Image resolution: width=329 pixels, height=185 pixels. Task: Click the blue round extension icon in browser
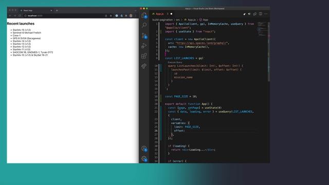tap(117, 16)
